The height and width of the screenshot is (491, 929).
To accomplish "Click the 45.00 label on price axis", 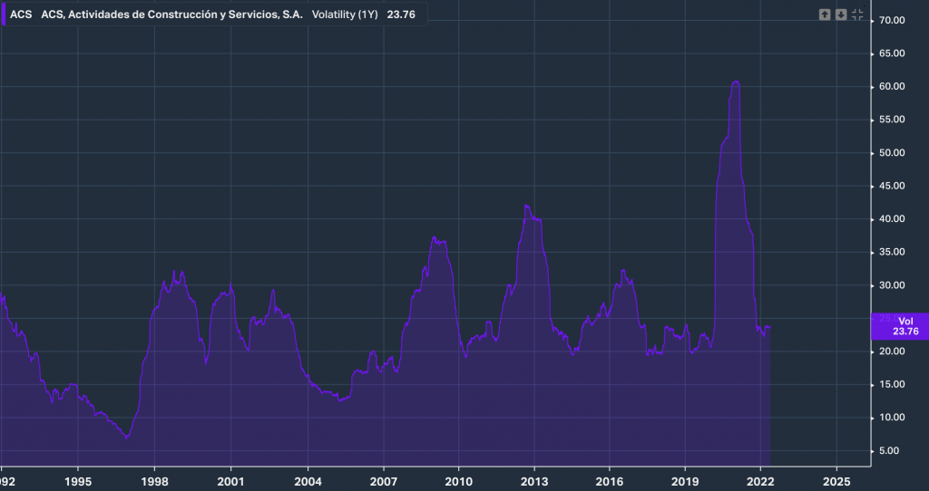I will point(894,186).
